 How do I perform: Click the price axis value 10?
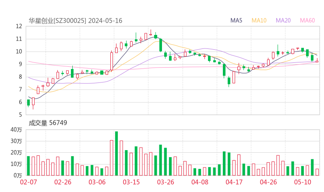[x=19, y=51]
